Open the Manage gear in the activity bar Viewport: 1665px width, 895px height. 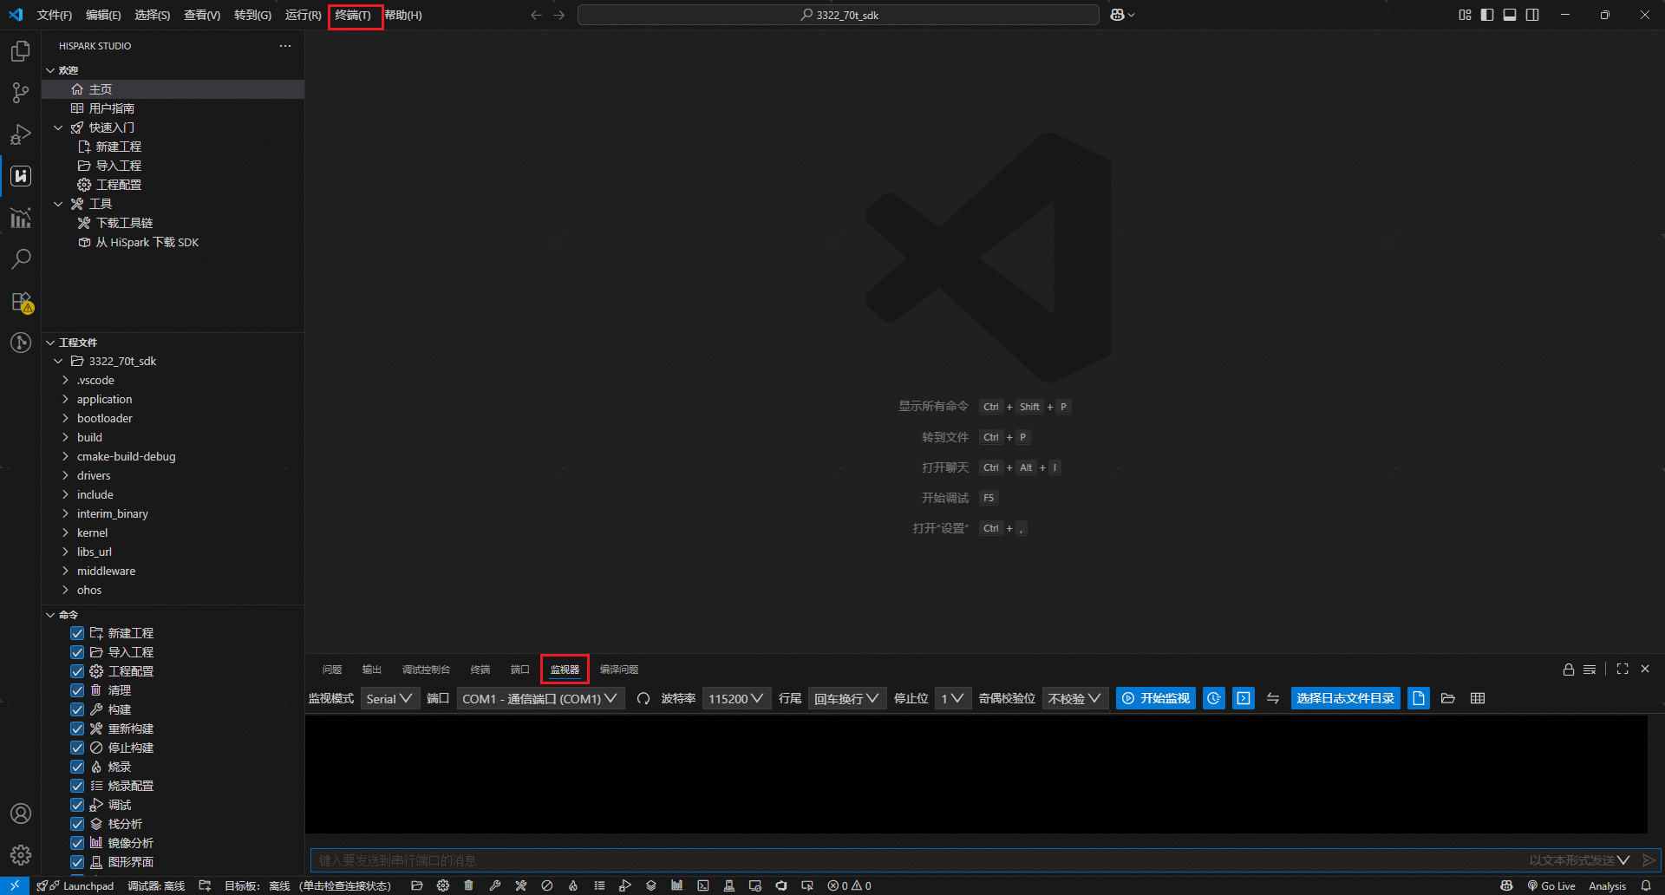21,855
